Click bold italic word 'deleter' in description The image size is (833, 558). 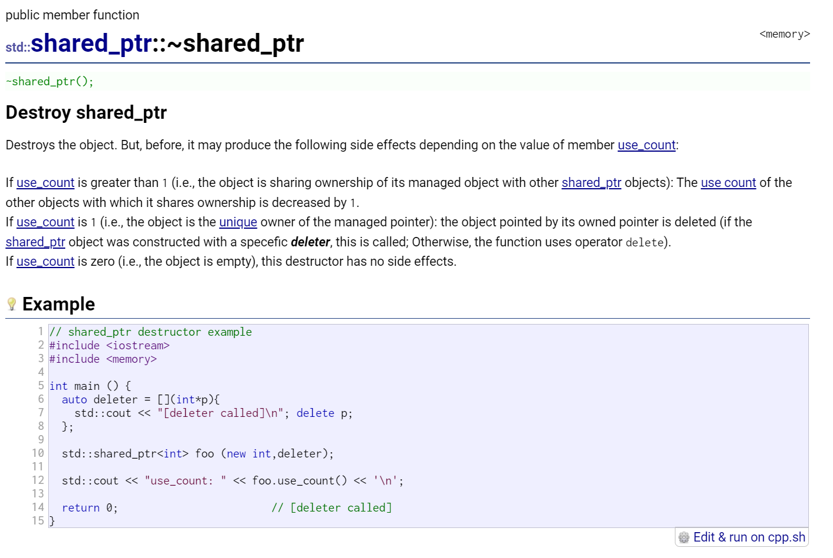pos(310,242)
